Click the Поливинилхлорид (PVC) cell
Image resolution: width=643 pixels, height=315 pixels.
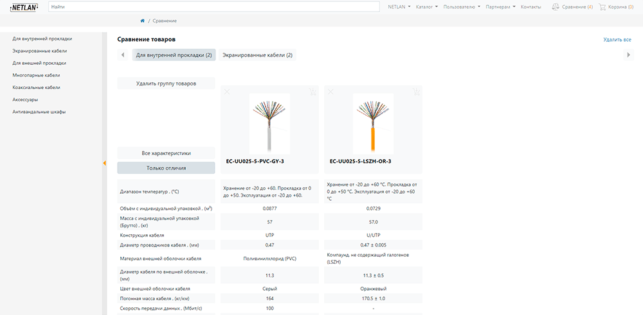(269, 259)
